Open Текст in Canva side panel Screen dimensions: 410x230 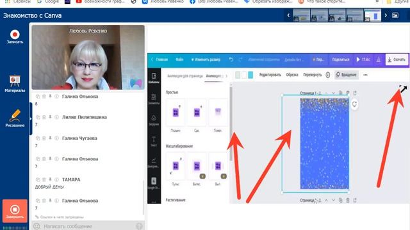pyautogui.click(x=154, y=141)
